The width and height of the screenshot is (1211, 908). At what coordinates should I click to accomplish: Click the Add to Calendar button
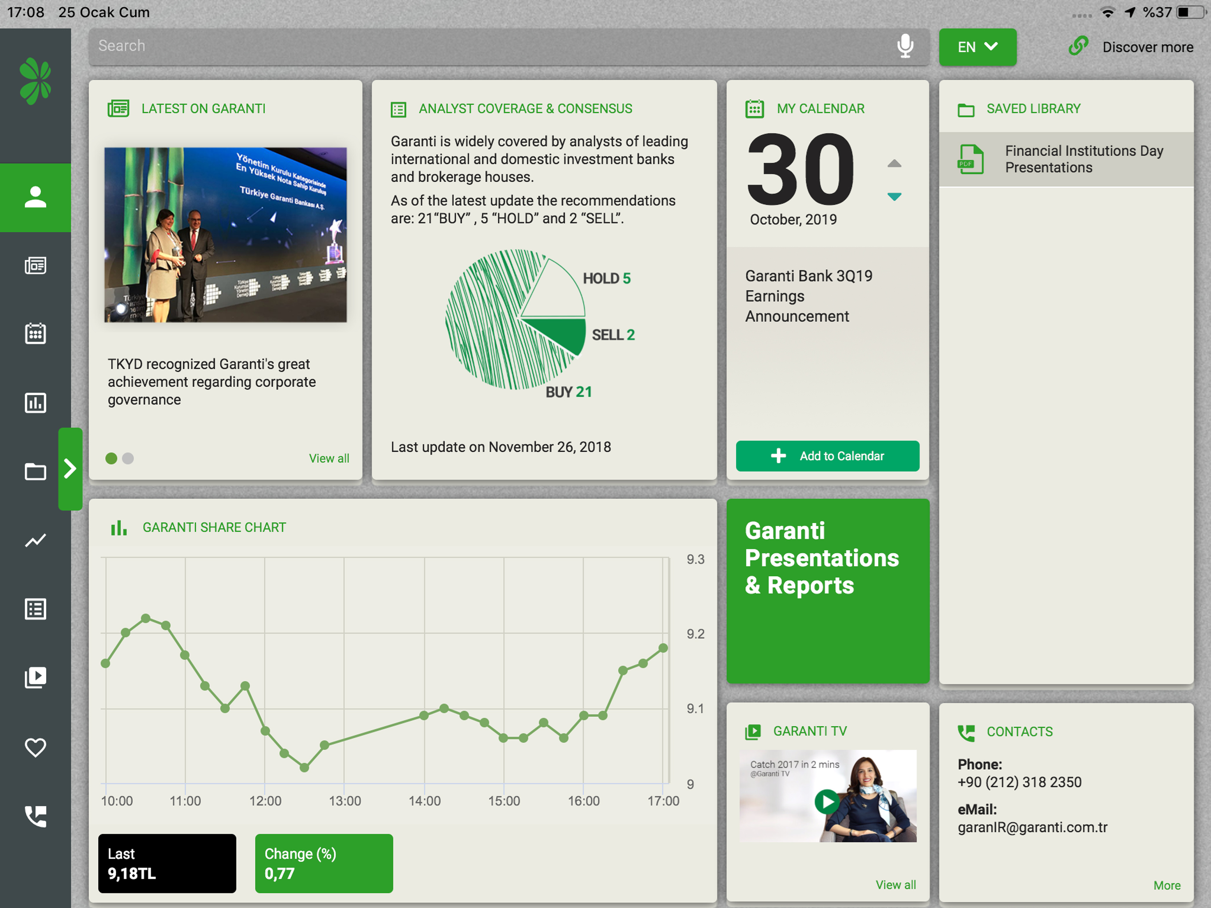coord(827,456)
